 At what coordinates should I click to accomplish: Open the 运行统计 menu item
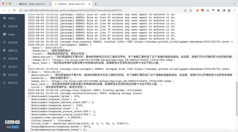point(12,67)
